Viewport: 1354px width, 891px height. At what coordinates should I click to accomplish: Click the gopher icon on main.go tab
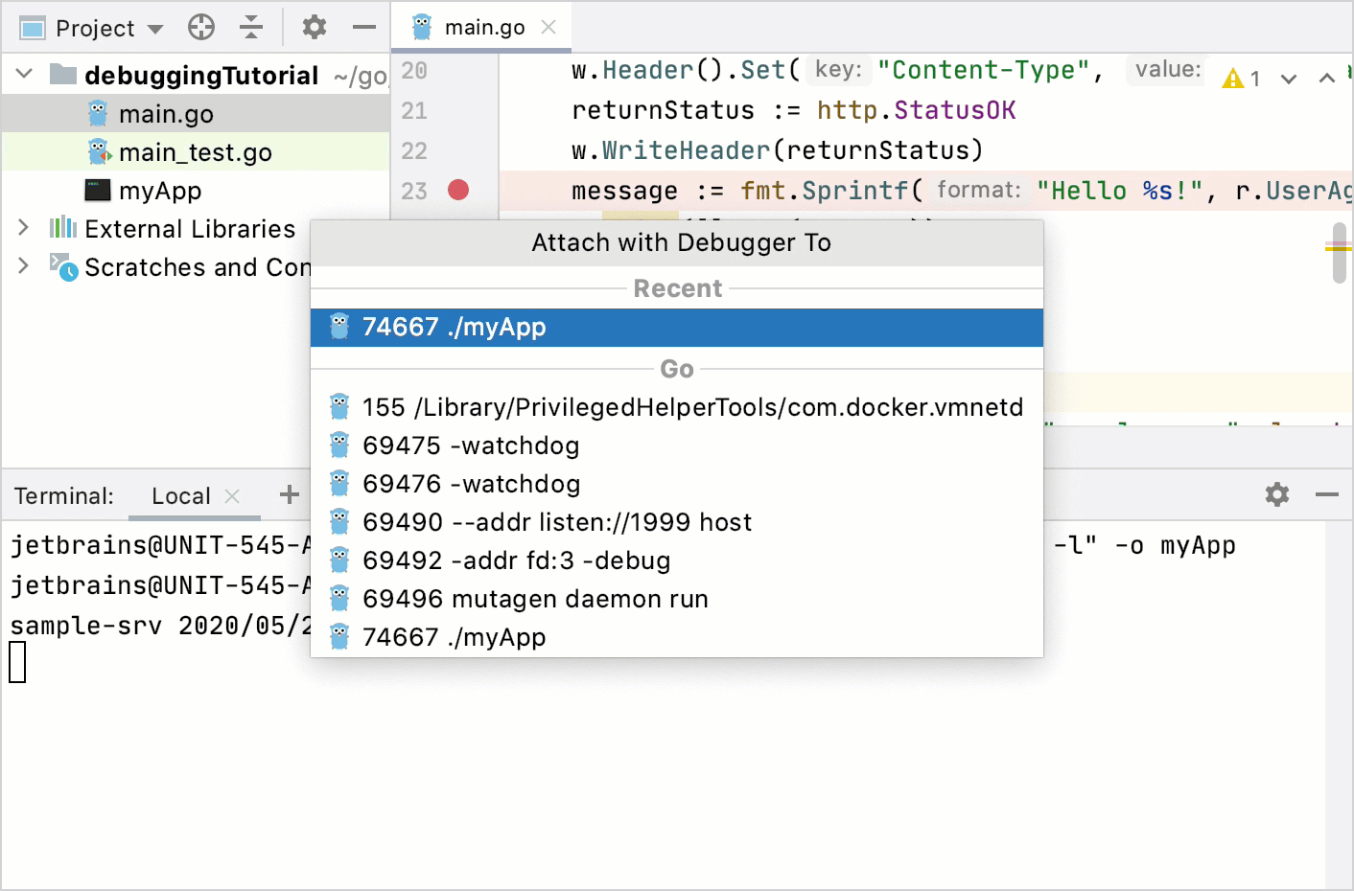coord(423,27)
